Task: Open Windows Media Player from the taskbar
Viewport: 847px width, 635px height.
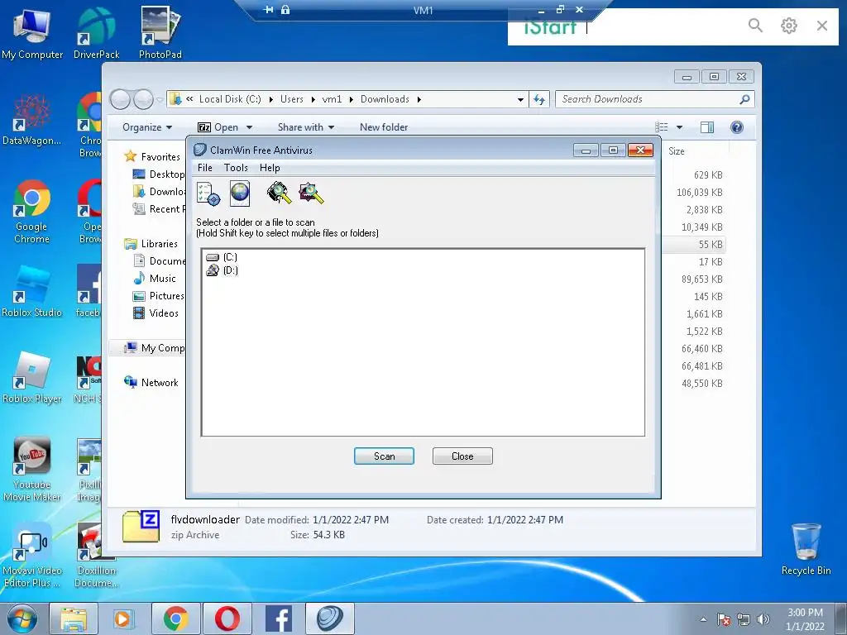Action: pyautogui.click(x=122, y=618)
